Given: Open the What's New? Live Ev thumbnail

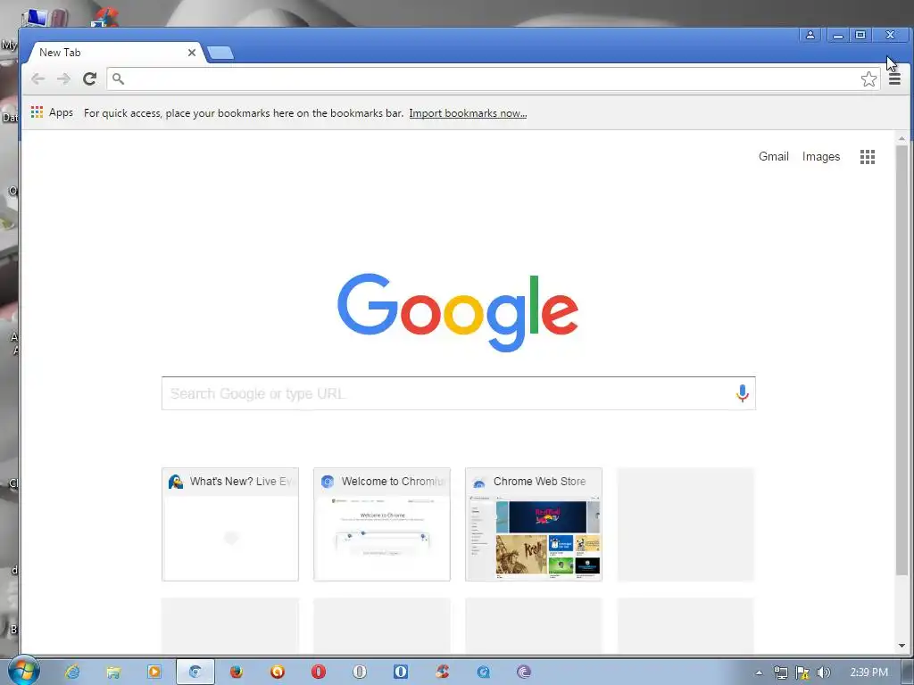Looking at the screenshot, I should [x=230, y=524].
